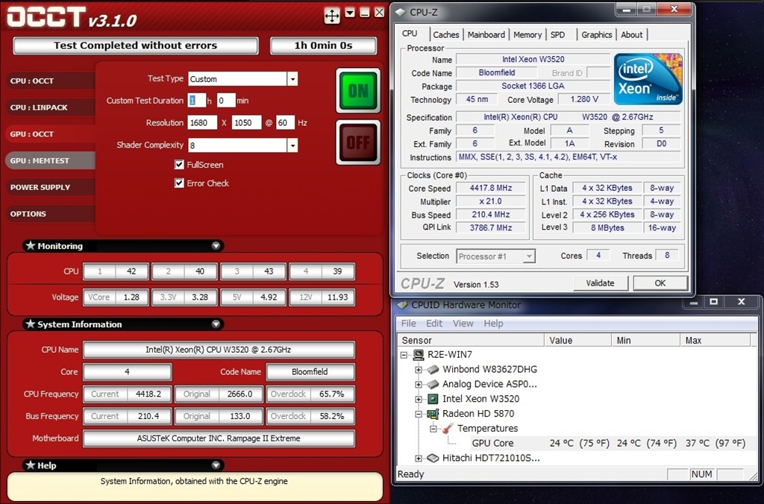Collapse the Monitoring section arrow
Image resolution: width=764 pixels, height=504 pixels.
(216, 246)
